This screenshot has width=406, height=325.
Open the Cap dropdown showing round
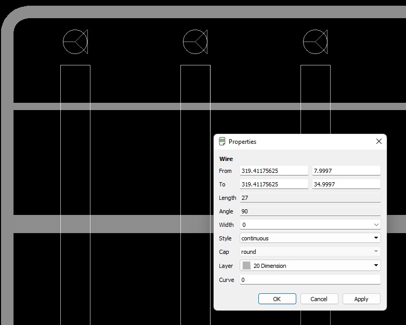310,252
